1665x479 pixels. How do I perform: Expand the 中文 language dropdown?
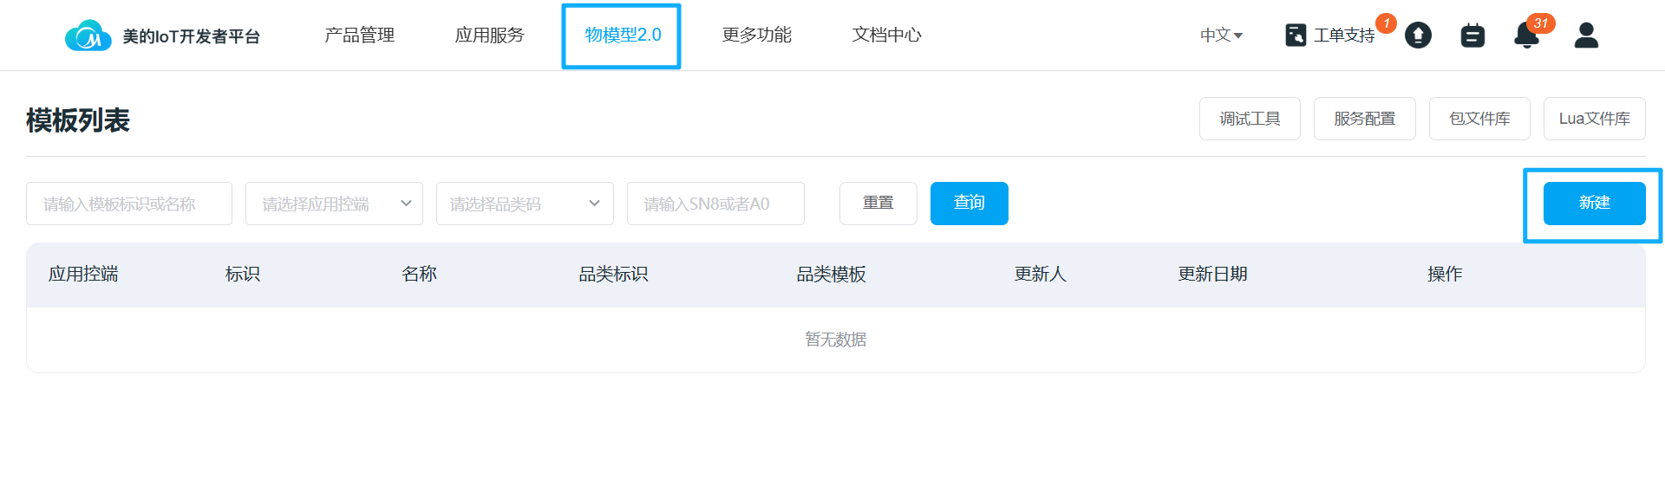[x=1221, y=36]
